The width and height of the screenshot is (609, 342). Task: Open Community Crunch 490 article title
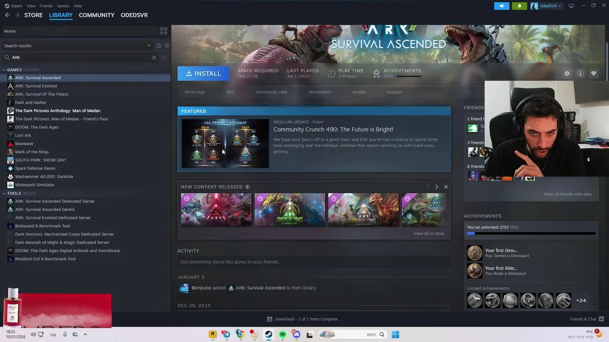[333, 129]
